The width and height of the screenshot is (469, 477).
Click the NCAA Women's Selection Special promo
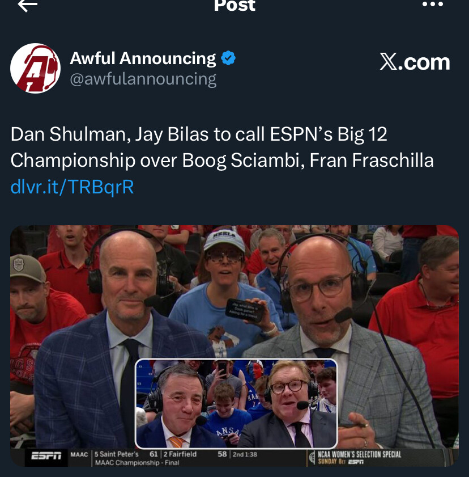pyautogui.click(x=359, y=457)
